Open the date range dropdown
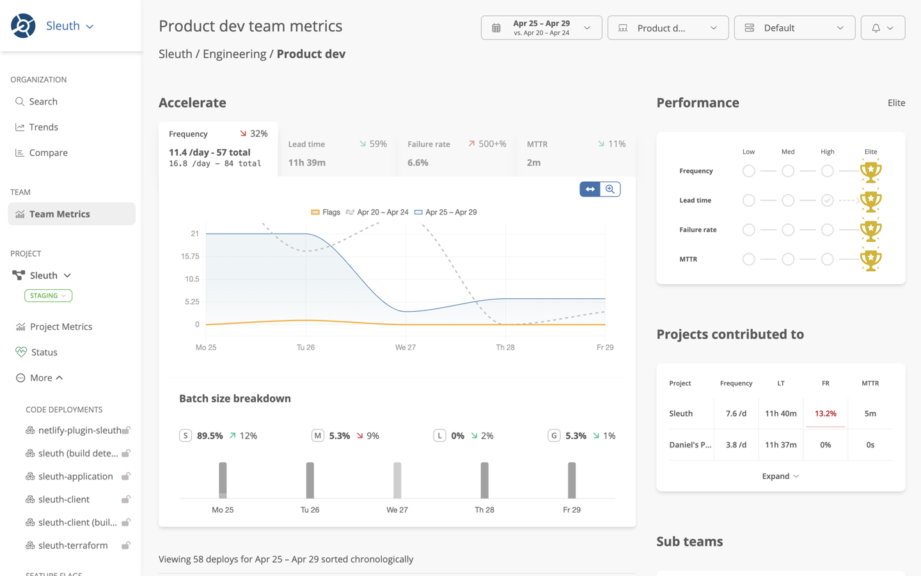This screenshot has width=921, height=576. [541, 28]
